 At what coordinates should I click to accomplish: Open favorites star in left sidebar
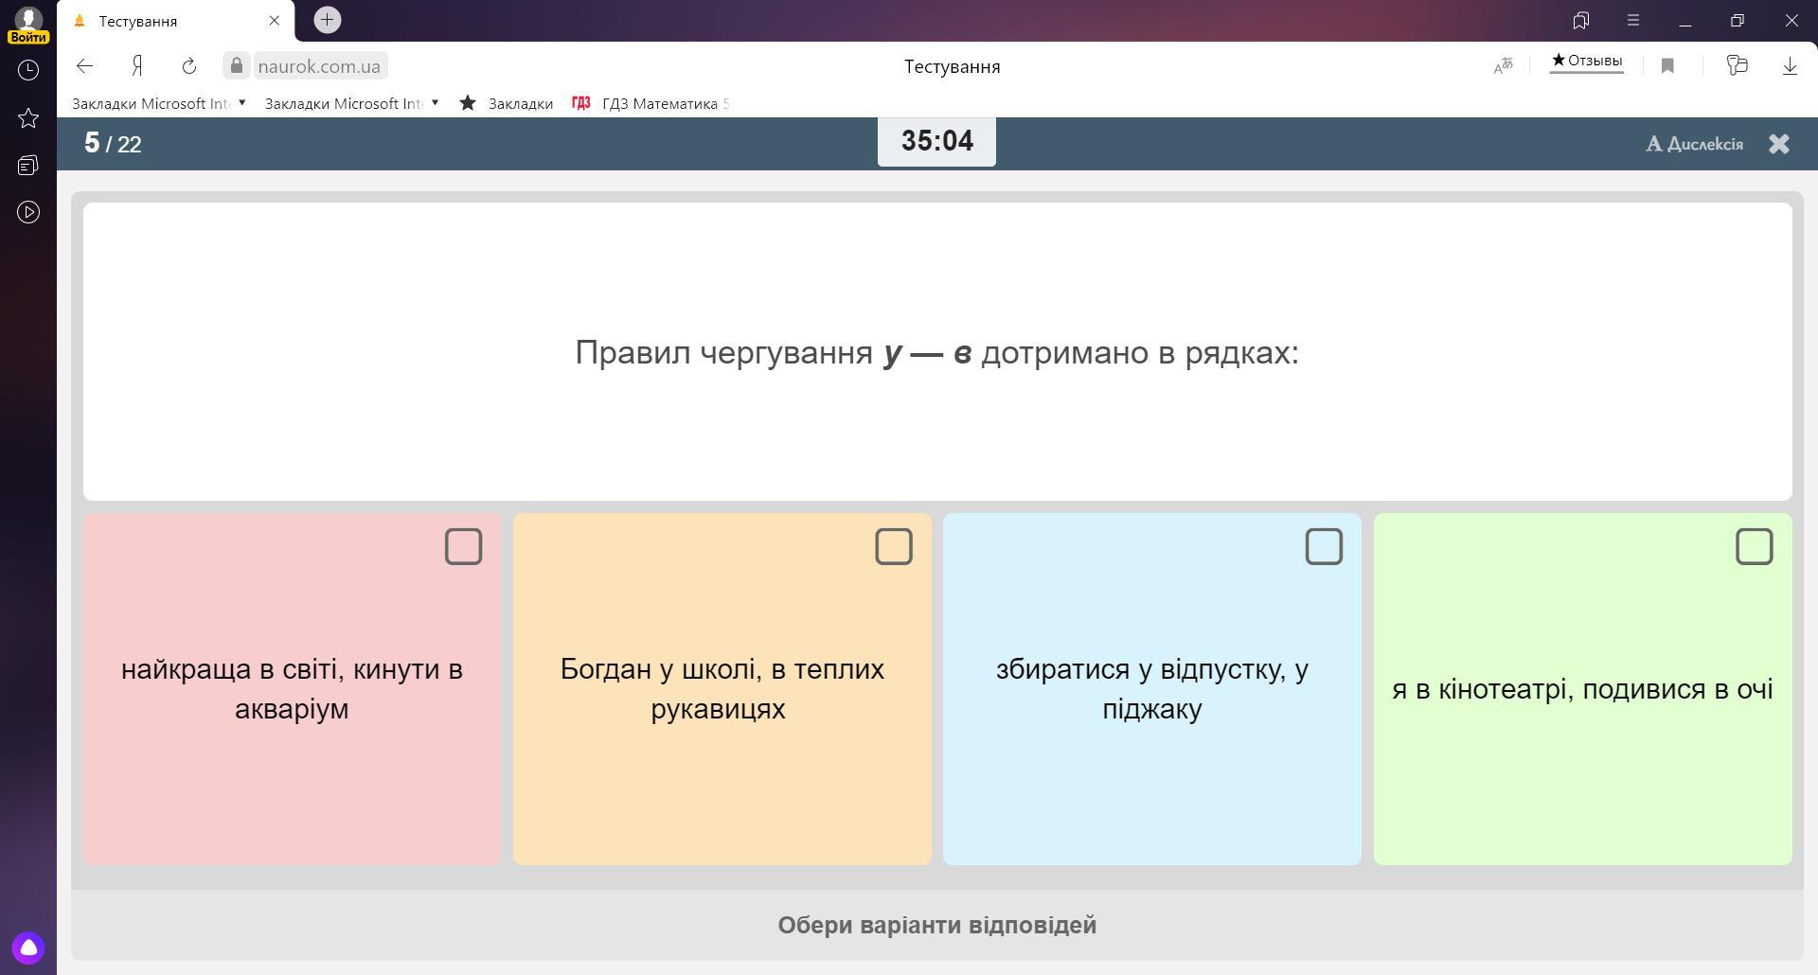point(28,118)
